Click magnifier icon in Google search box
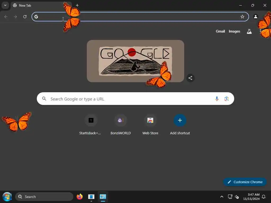This screenshot has width=271, height=203. (44, 99)
